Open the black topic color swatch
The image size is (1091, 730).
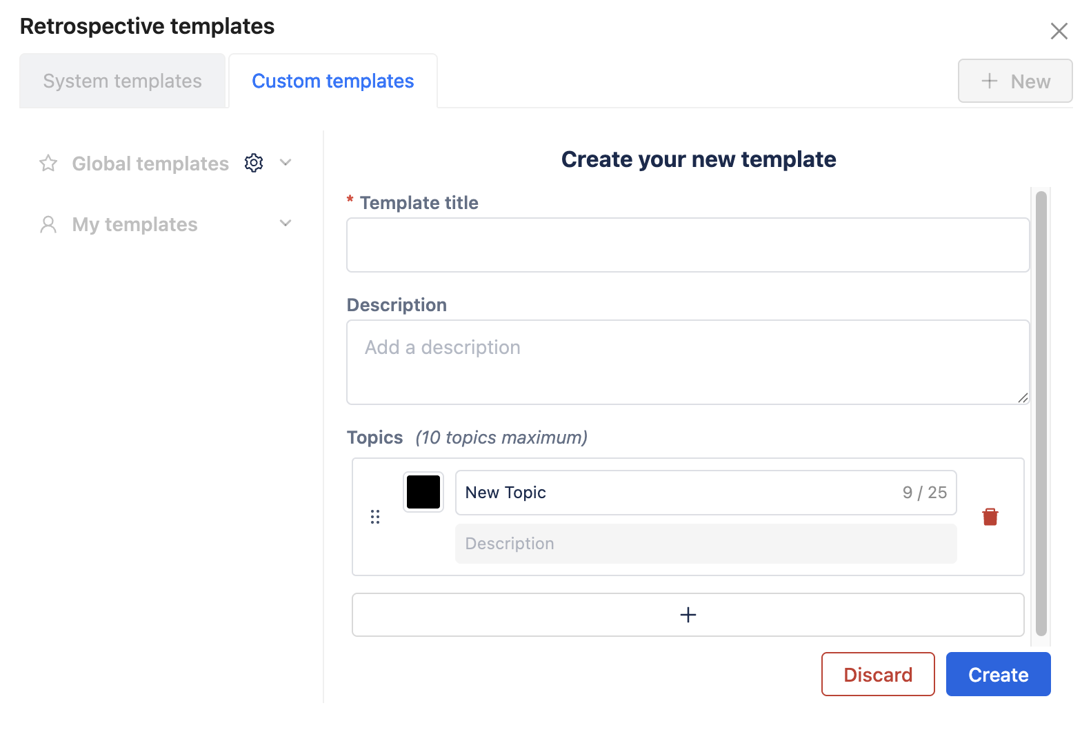coord(423,492)
